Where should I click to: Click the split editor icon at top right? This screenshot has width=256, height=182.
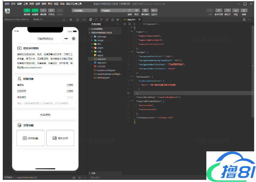point(244,19)
